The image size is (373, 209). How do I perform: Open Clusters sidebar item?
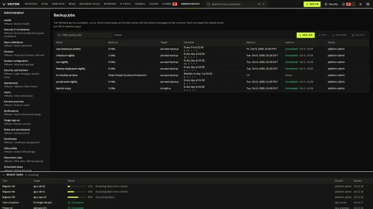(24, 53)
